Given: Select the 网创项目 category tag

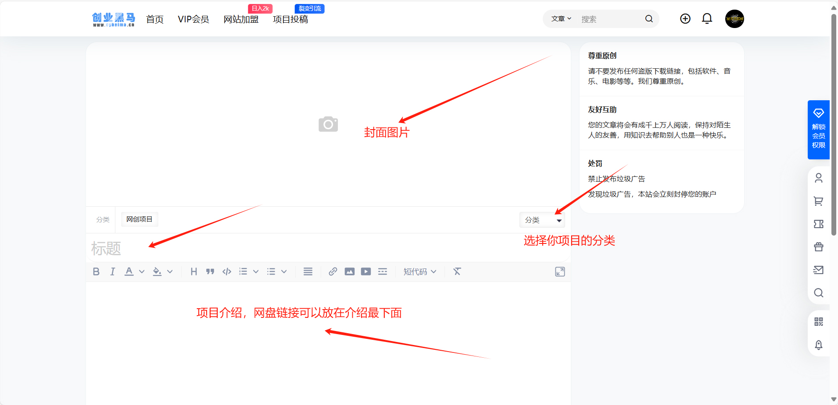Looking at the screenshot, I should 140,219.
